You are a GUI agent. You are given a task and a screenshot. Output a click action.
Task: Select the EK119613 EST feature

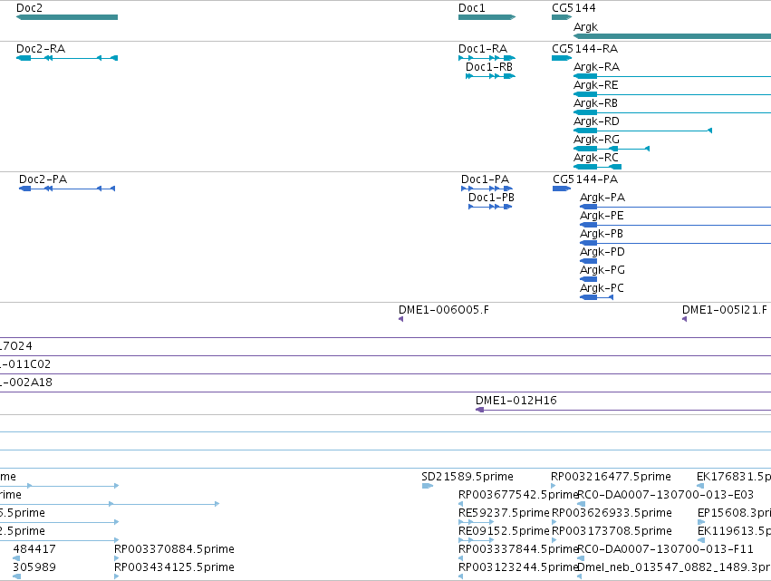pyautogui.click(x=701, y=540)
